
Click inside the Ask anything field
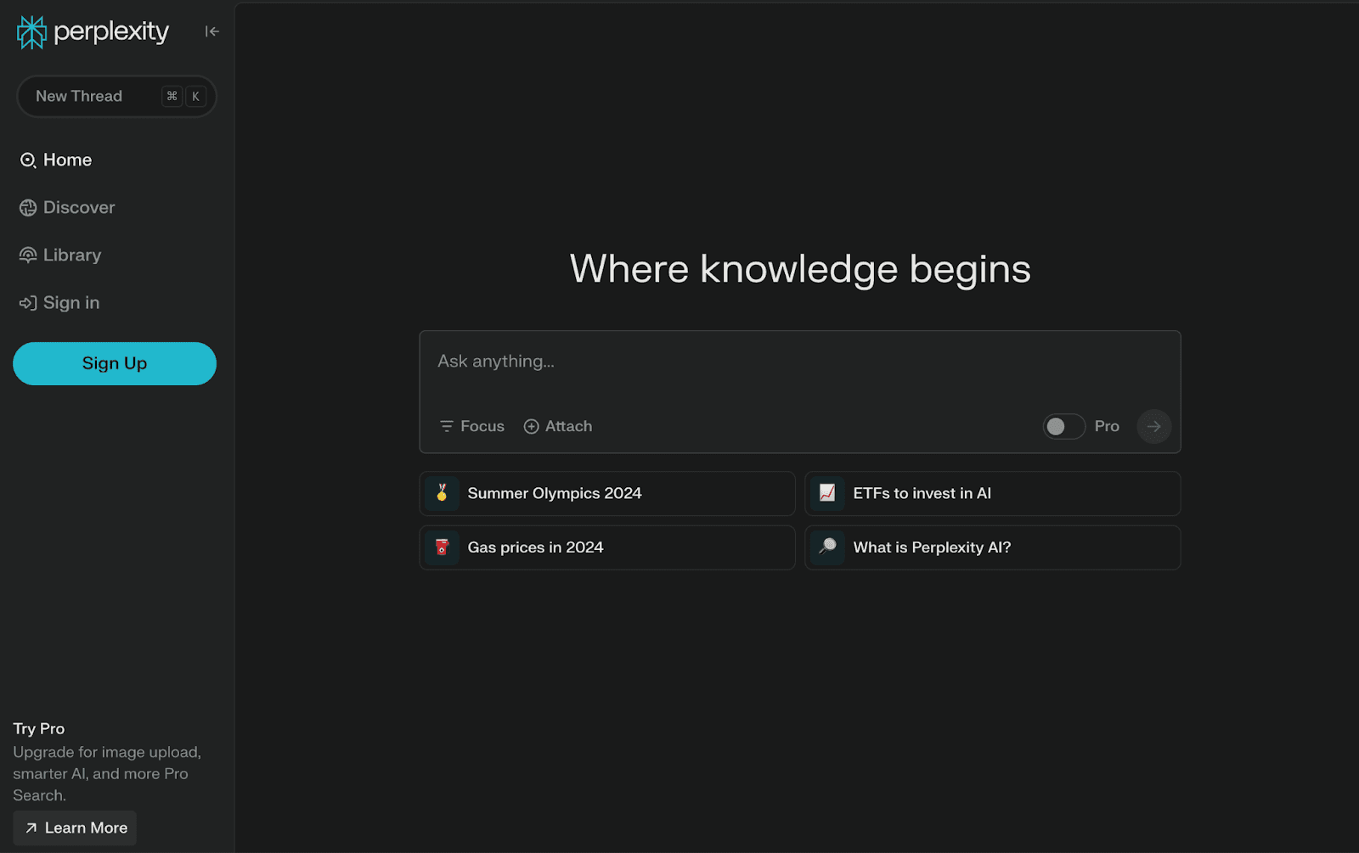click(799, 362)
